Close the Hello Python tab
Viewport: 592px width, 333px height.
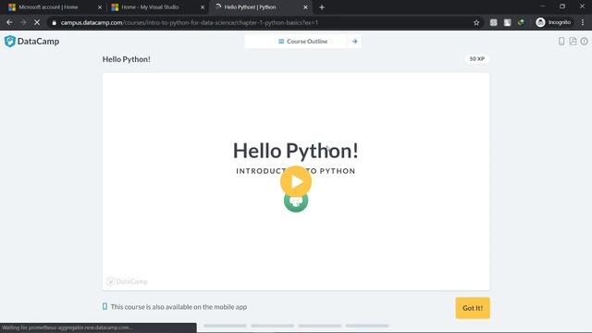pyautogui.click(x=305, y=7)
